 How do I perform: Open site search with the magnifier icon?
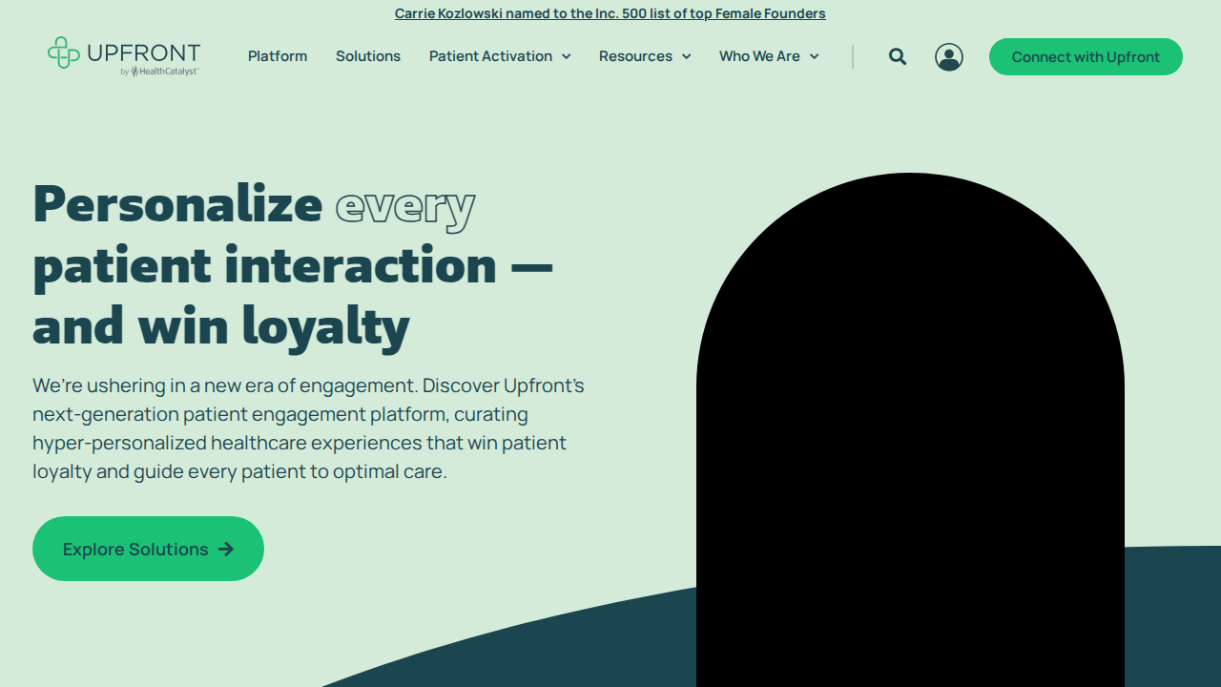898,56
